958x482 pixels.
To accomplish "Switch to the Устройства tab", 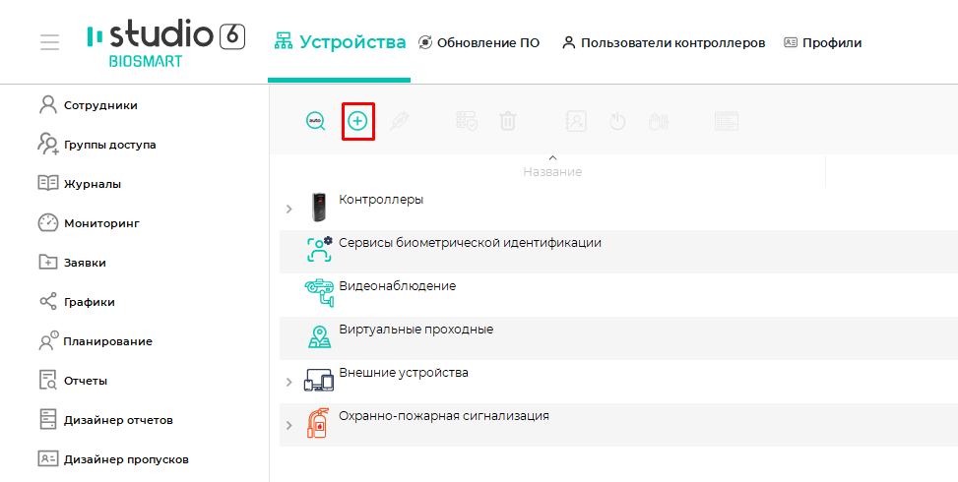I will point(340,42).
